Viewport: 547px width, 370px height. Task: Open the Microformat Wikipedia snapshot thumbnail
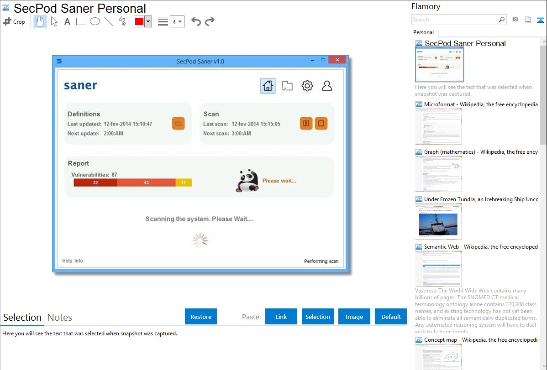[x=438, y=126]
